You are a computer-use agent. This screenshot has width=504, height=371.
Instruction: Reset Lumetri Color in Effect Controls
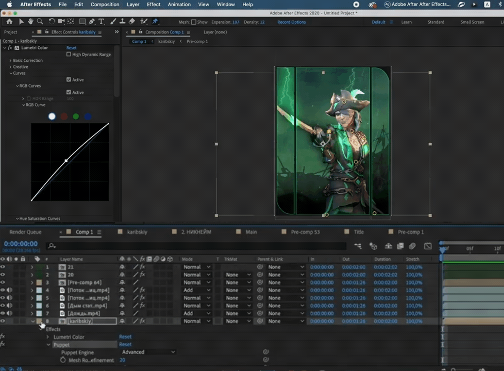71,47
